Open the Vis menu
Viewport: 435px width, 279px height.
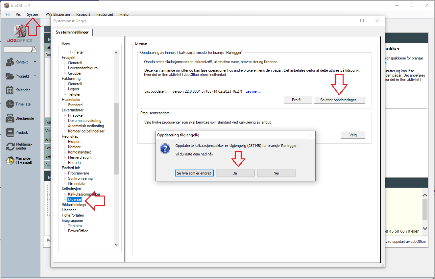click(x=18, y=14)
